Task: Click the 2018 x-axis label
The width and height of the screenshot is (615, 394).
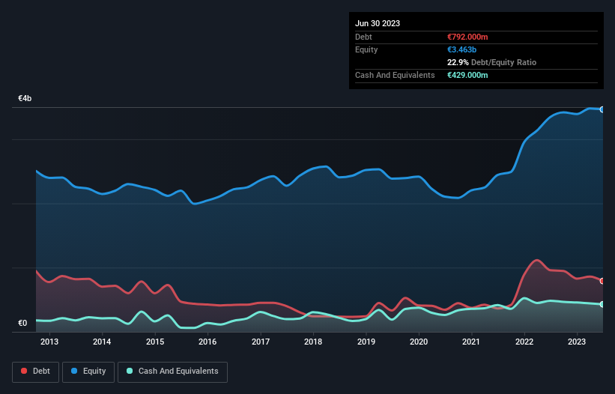Action: pyautogui.click(x=313, y=342)
